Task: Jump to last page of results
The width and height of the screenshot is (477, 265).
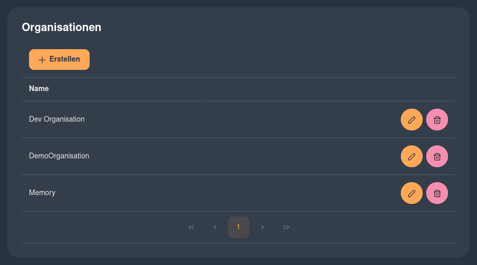Action: tap(286, 227)
